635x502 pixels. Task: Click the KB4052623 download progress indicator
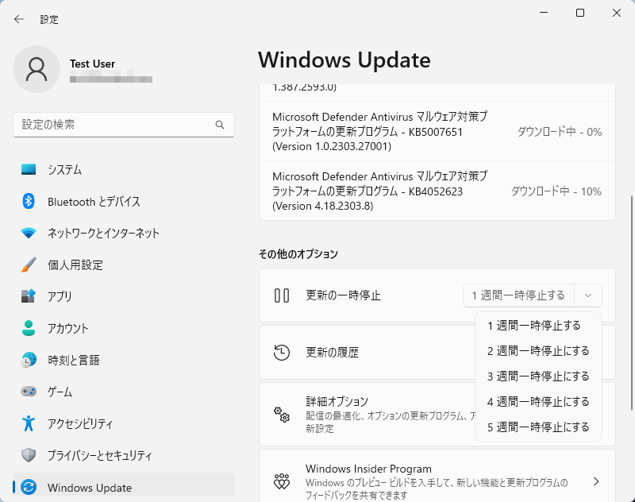point(556,191)
